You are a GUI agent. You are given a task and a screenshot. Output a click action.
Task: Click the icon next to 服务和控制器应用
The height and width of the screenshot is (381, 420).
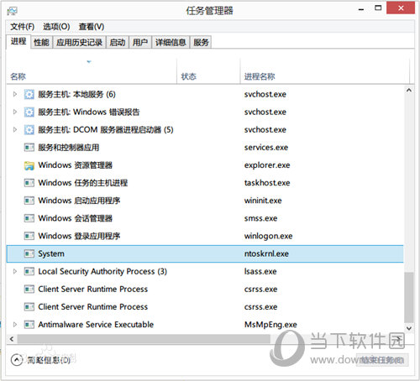[29, 148]
